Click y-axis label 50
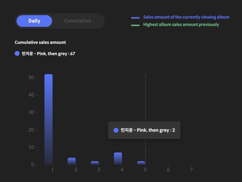The height and width of the screenshot is (182, 242). click(x=31, y=77)
